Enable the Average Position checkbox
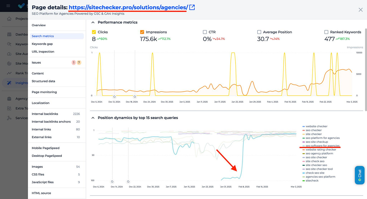 pos(259,32)
